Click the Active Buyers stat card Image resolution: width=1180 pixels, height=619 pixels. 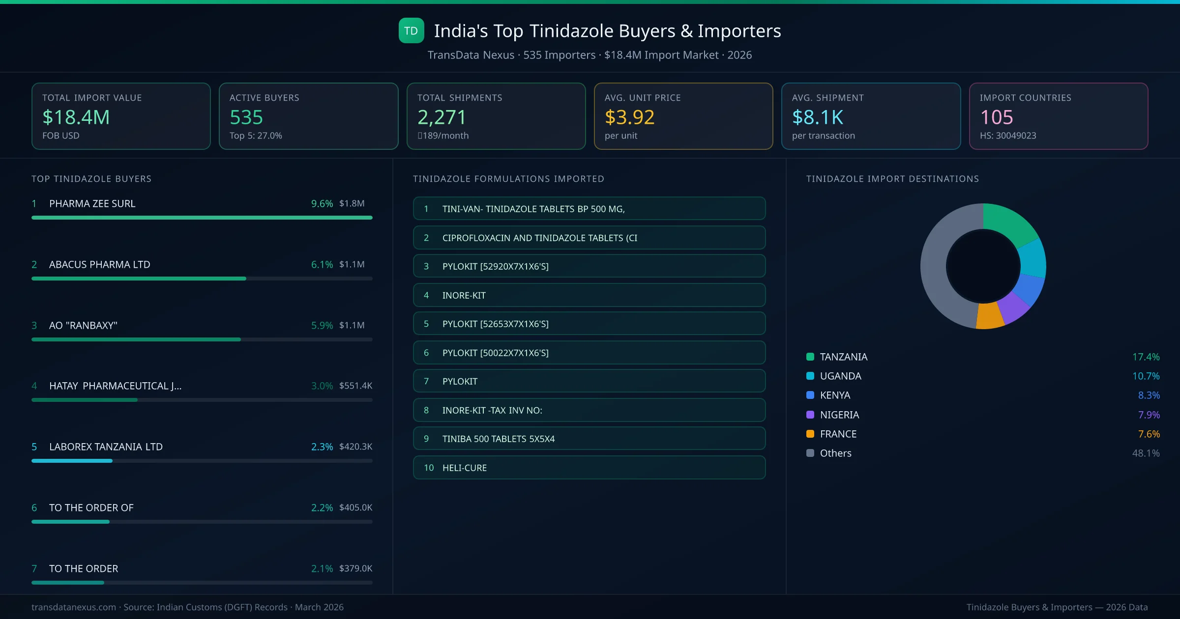pyautogui.click(x=308, y=116)
